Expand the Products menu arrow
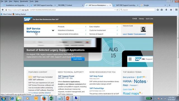 86,27
